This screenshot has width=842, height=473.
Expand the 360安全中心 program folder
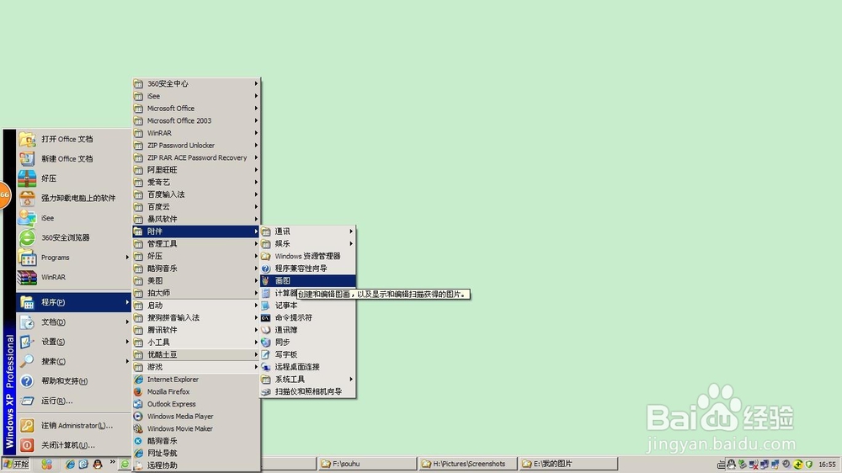[x=196, y=84]
